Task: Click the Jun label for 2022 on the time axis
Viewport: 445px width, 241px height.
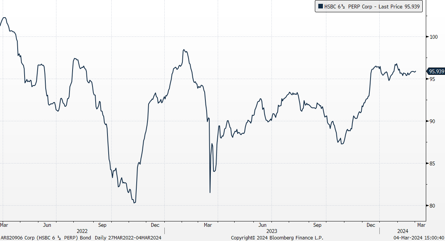Action: (x=47, y=225)
